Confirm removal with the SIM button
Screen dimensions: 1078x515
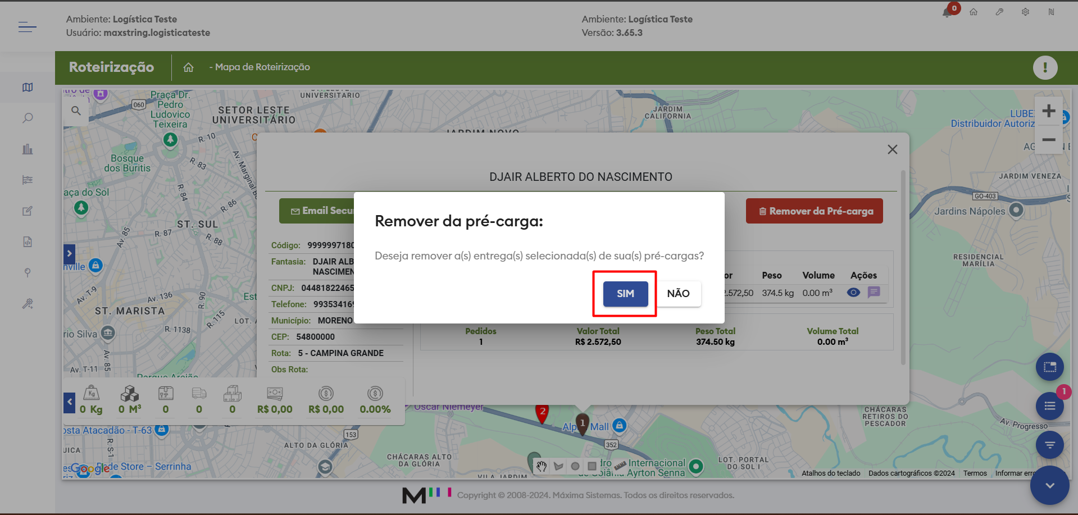pos(625,294)
